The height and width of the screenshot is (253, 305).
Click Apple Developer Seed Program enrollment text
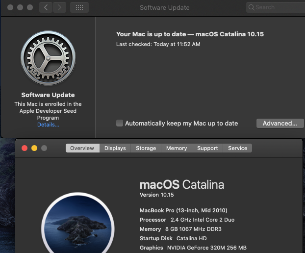click(48, 111)
